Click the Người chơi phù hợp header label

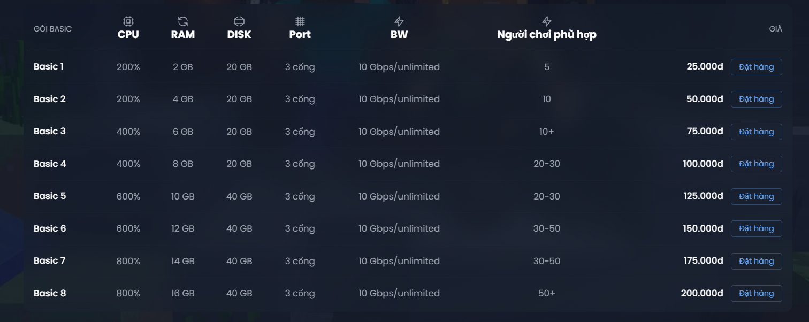point(547,35)
